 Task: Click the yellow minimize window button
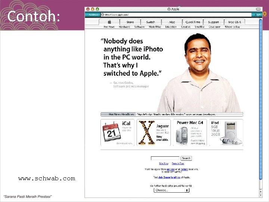93,9
